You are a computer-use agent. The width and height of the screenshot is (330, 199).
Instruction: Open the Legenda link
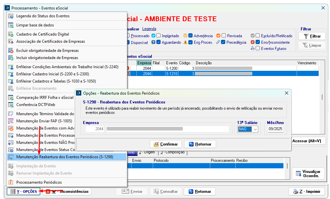click(149, 29)
